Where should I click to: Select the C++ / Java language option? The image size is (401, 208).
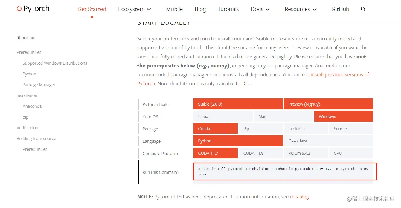click(329, 141)
